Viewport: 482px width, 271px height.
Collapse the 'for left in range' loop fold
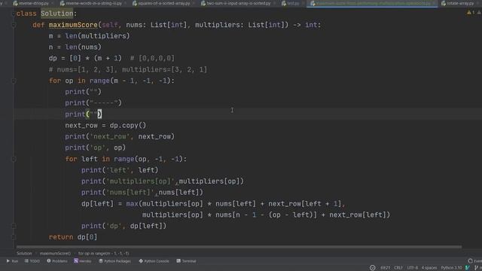pos(14,159)
